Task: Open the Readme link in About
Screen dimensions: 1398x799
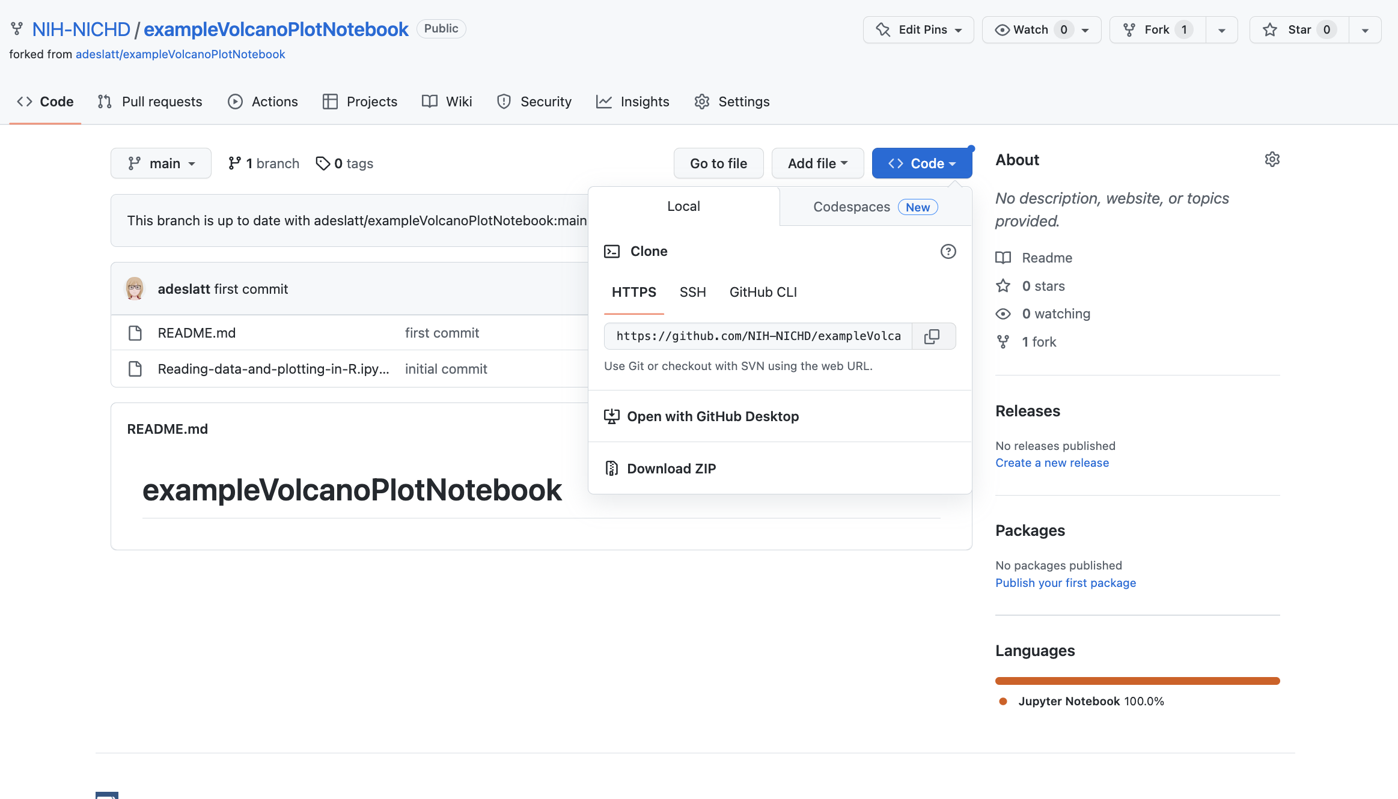Action: tap(1047, 258)
